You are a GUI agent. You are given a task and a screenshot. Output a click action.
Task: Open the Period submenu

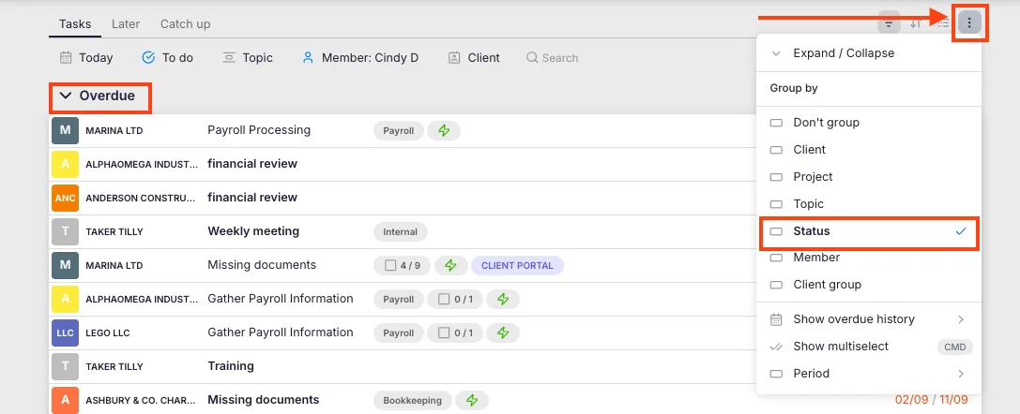tap(812, 374)
